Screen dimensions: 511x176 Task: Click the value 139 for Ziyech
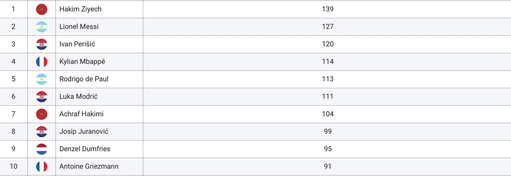click(x=328, y=9)
